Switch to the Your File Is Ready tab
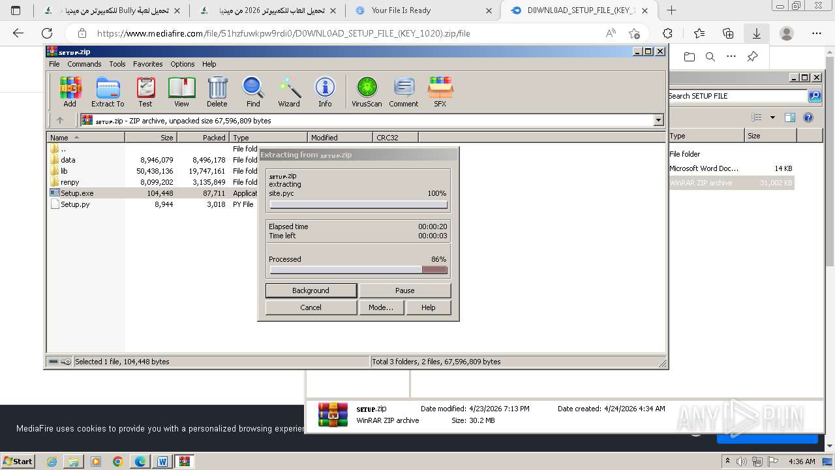 coord(424,10)
